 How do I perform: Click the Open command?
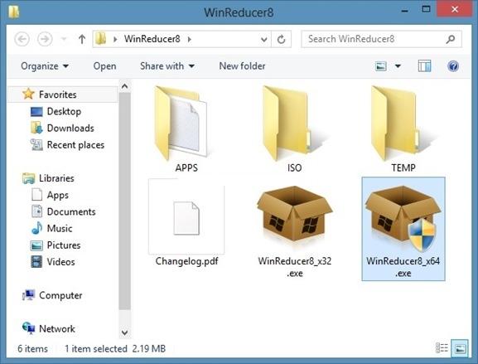tap(104, 66)
